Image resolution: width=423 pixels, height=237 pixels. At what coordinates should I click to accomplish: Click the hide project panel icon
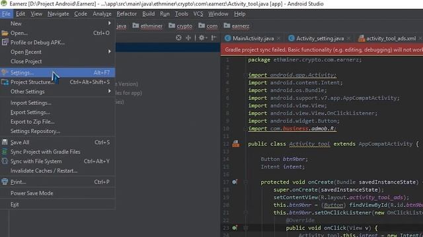click(213, 38)
